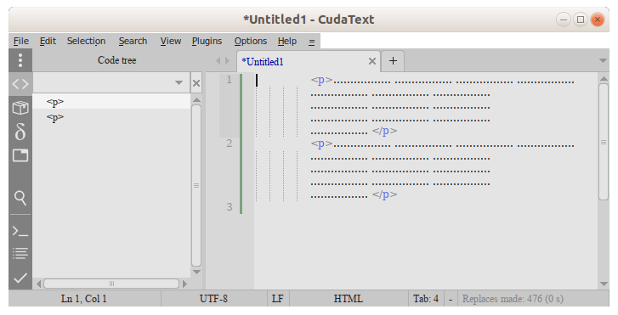618x315 pixels.
Task: Open the Snippets delta icon panel
Action: 20,132
